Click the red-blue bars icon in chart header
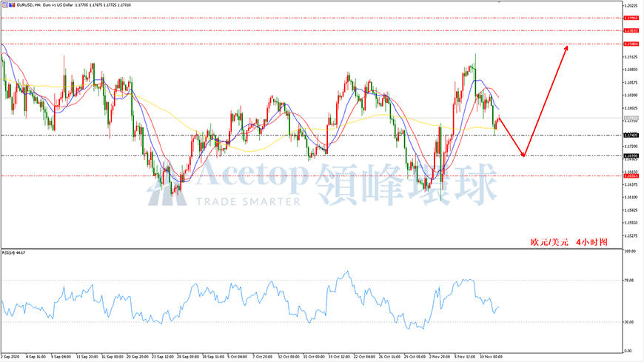644x362 pixels. (13, 5)
